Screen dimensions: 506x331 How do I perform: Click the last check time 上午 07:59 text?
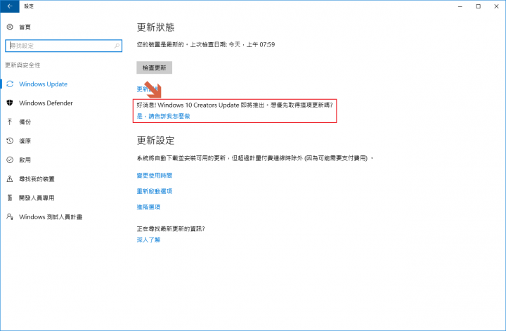coord(261,44)
